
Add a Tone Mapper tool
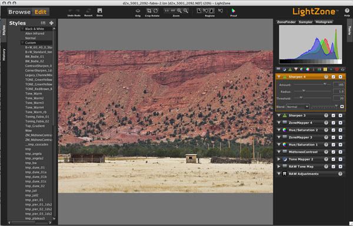[284, 69]
